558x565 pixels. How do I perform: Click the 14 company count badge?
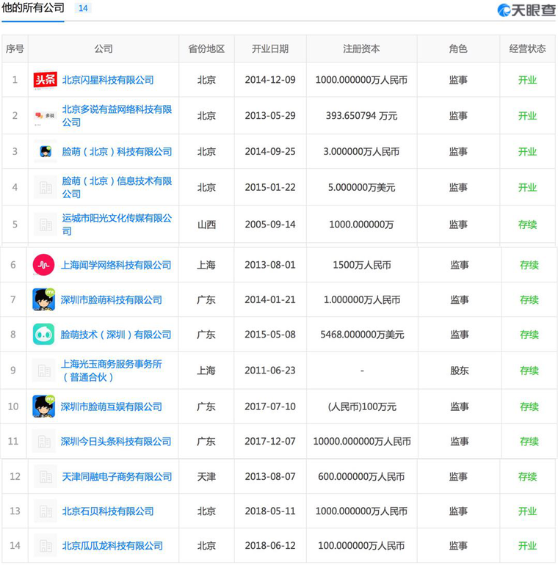pyautogui.click(x=83, y=8)
